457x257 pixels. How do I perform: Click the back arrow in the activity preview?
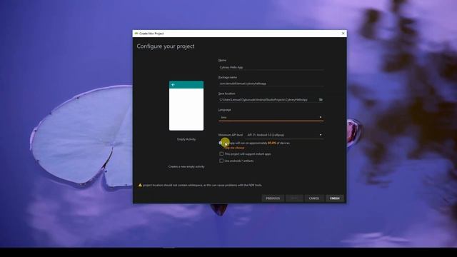tap(173, 85)
